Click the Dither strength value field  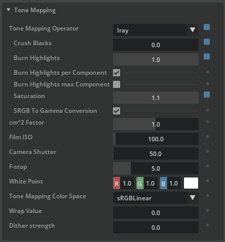pyautogui.click(x=156, y=227)
